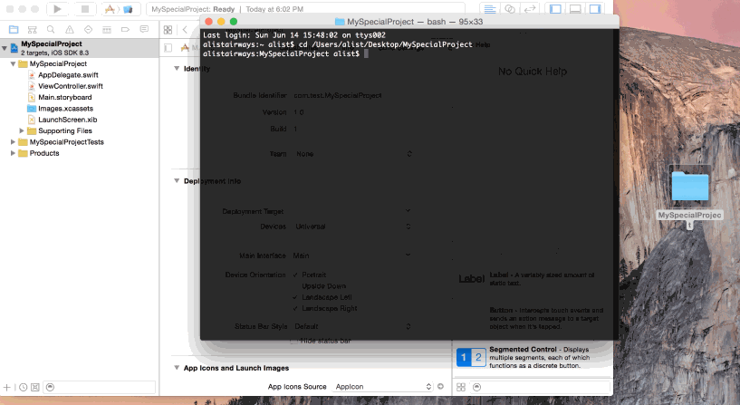Select the Segmented Control library item

533,357
